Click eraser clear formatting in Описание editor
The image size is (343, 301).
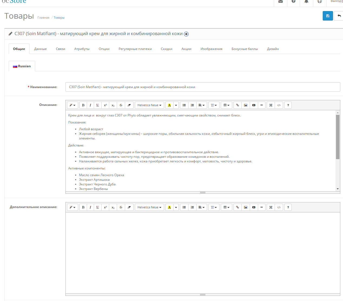click(129, 105)
